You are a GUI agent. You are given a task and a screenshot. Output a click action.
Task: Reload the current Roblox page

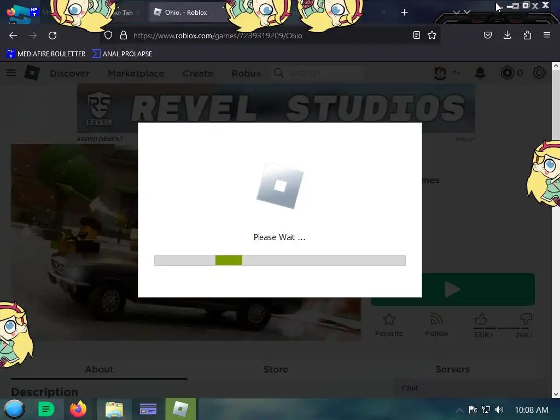52,36
